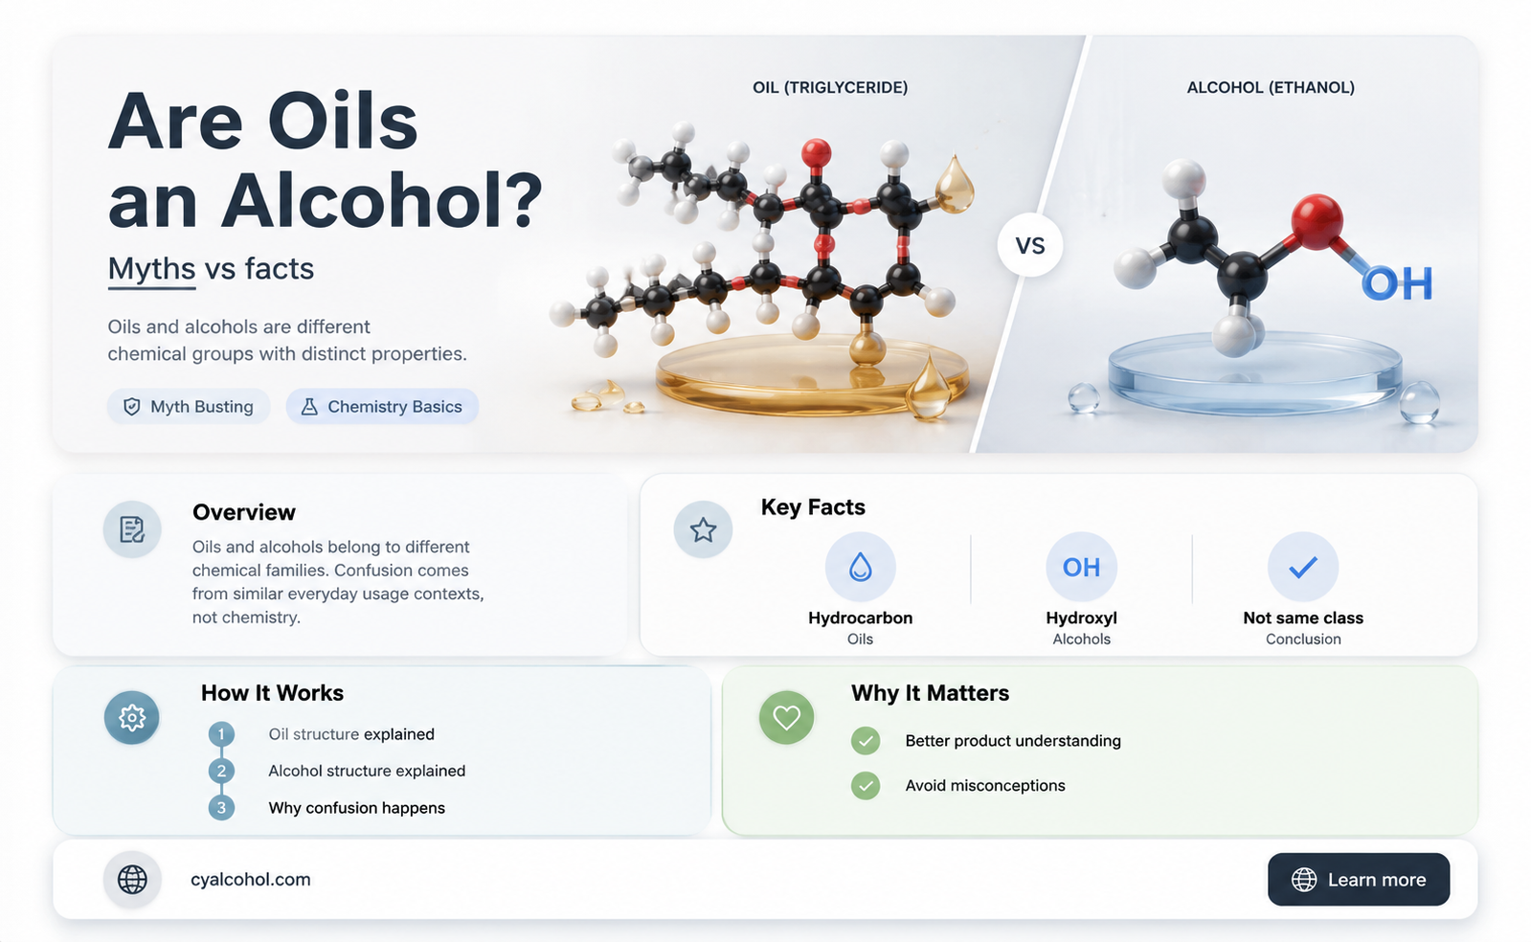Click the Oils caption under Hydrocarbon
Image resolution: width=1531 pixels, height=942 pixels.
pos(860,639)
